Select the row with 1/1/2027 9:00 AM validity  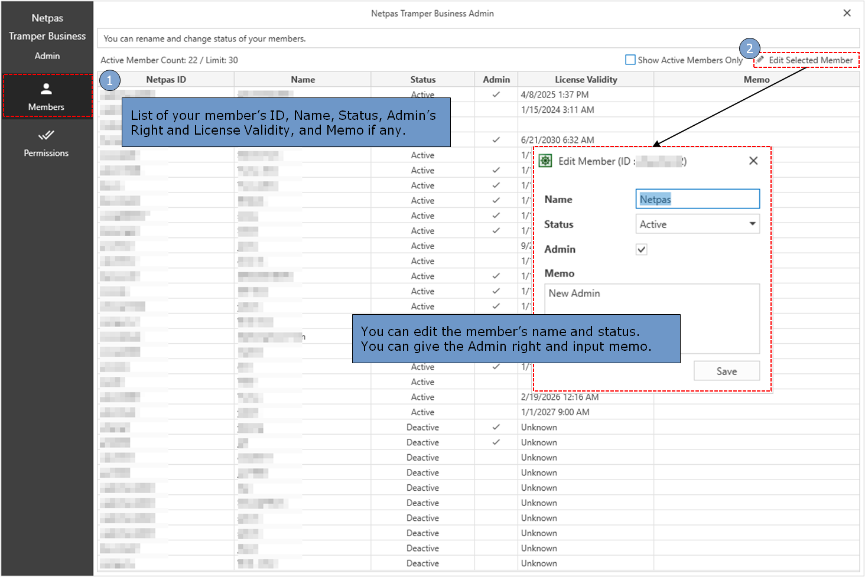(555, 412)
